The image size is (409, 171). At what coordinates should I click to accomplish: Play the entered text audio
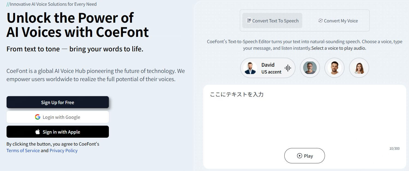pyautogui.click(x=304, y=156)
